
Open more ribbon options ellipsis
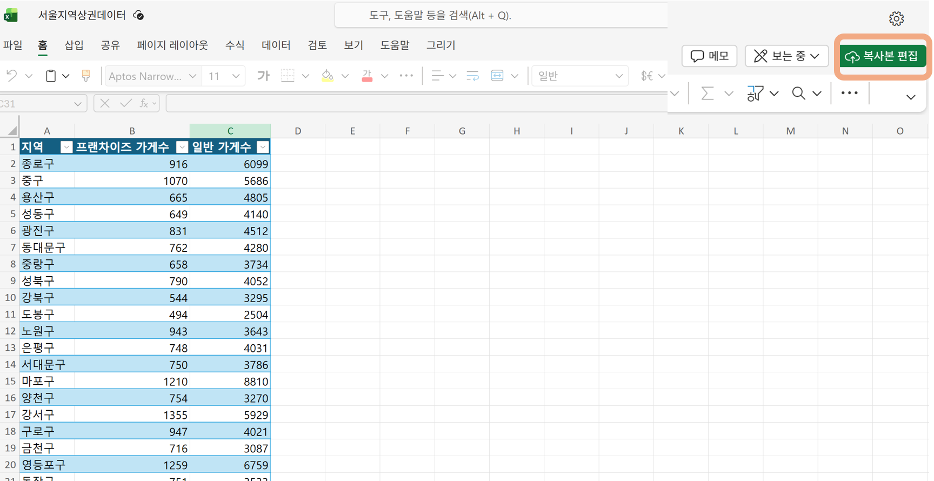point(849,93)
